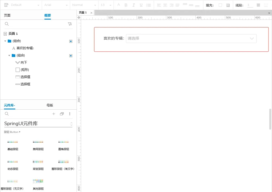The width and height of the screenshot is (272, 192).
Task: Open the library three-dot options menu
Action: point(70,114)
